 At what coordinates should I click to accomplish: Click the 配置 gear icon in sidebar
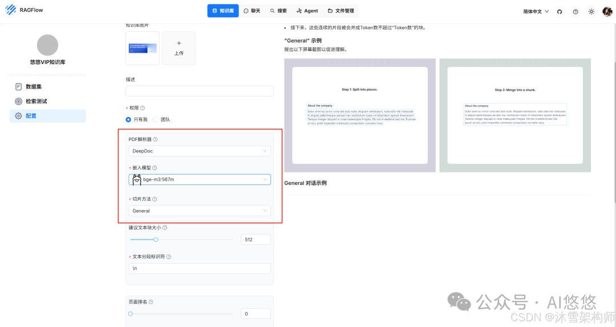coord(18,116)
